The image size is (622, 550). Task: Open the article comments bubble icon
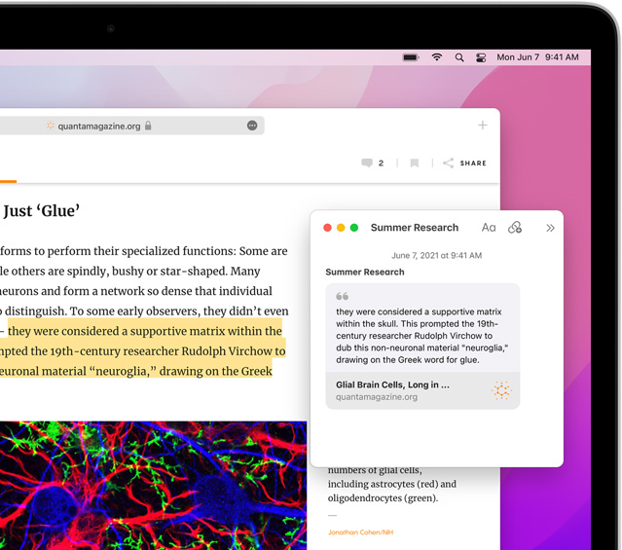367,164
